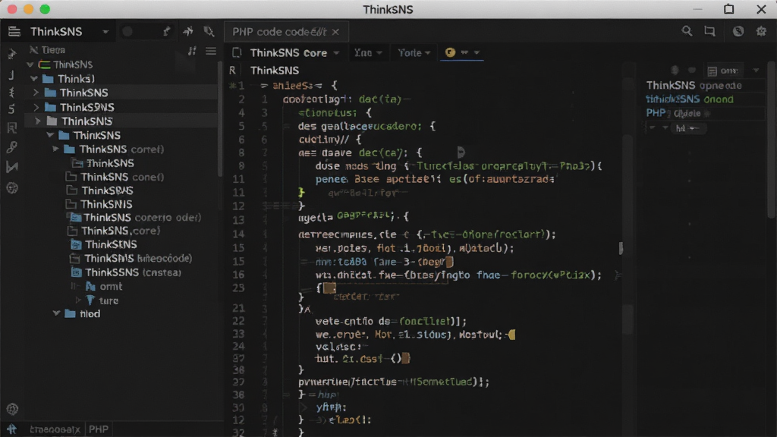
Task: Open the Yorte dropdown menu
Action: [x=414, y=52]
